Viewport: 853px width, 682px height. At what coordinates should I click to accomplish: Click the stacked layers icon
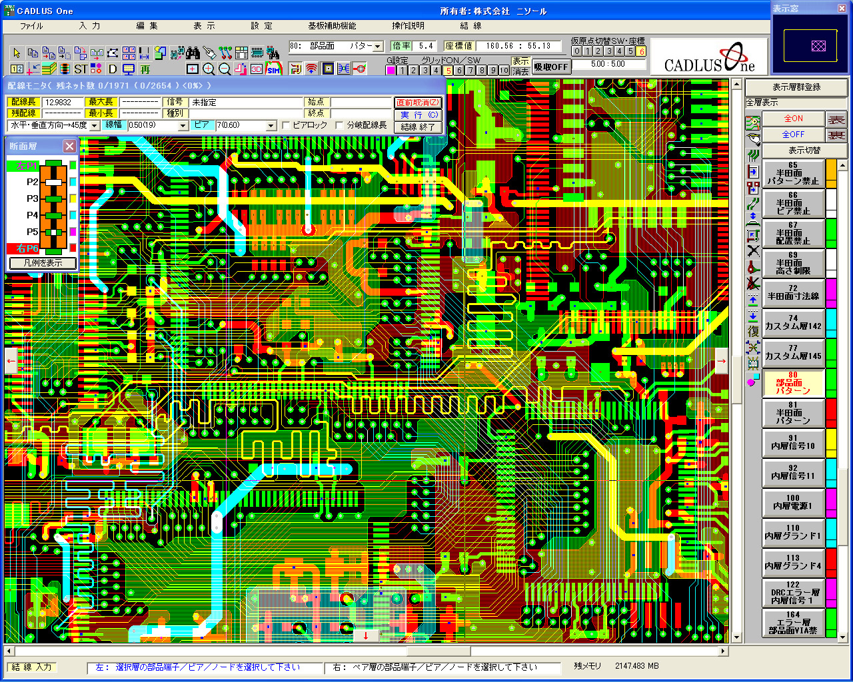tap(49, 69)
